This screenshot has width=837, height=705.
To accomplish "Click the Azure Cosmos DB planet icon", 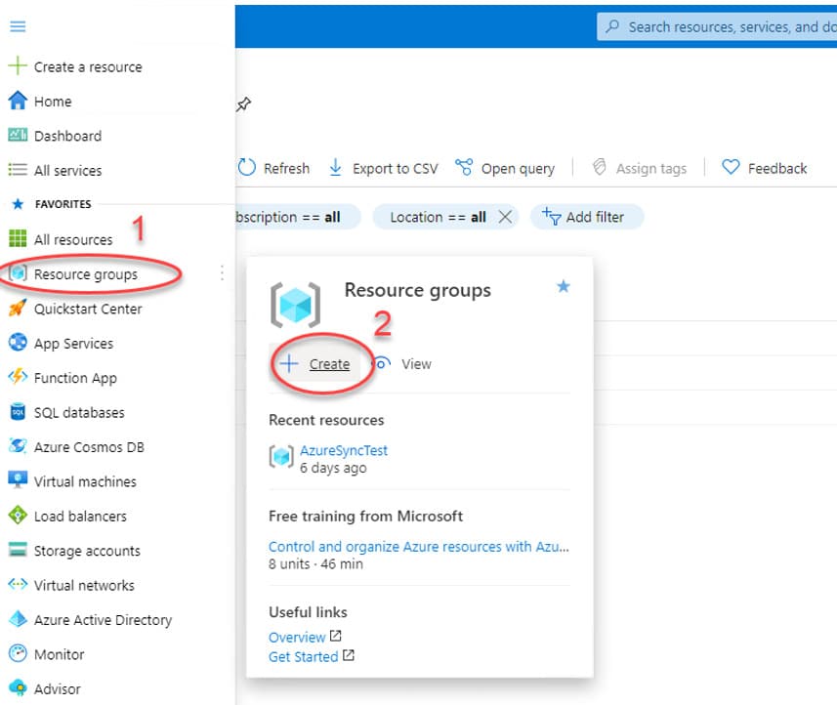I will pyautogui.click(x=18, y=445).
